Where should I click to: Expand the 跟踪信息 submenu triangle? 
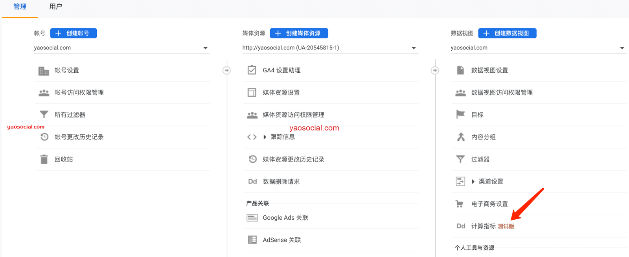[265, 137]
